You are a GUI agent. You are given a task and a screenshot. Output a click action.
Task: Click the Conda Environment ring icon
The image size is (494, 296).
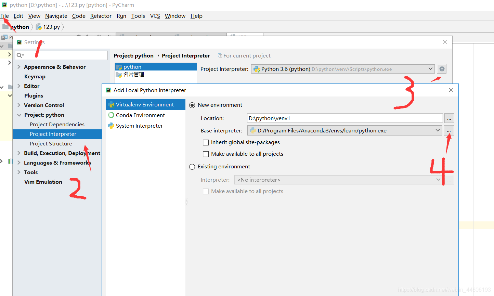(111, 115)
